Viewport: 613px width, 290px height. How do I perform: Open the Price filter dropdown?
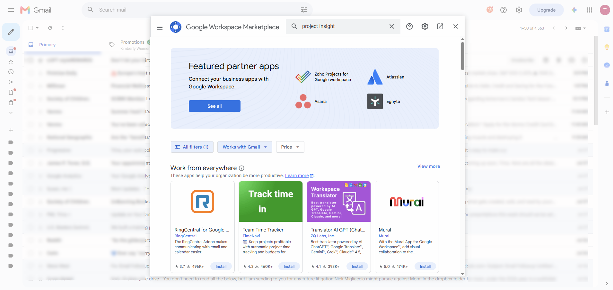290,147
